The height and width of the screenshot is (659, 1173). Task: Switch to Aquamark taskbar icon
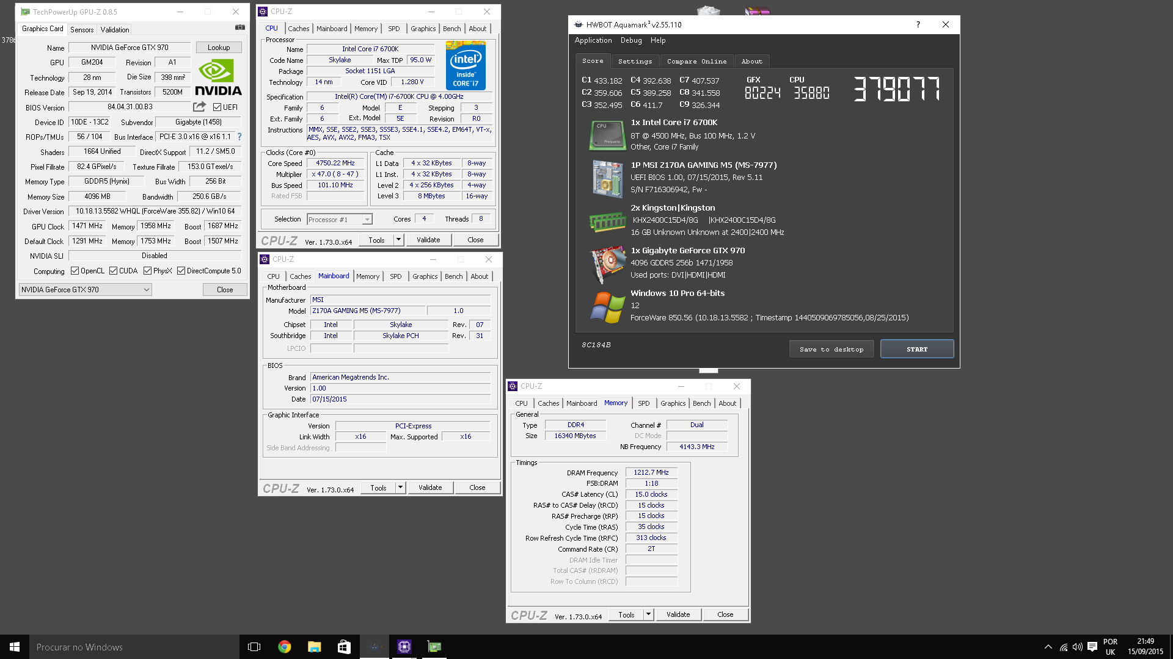coord(374,647)
